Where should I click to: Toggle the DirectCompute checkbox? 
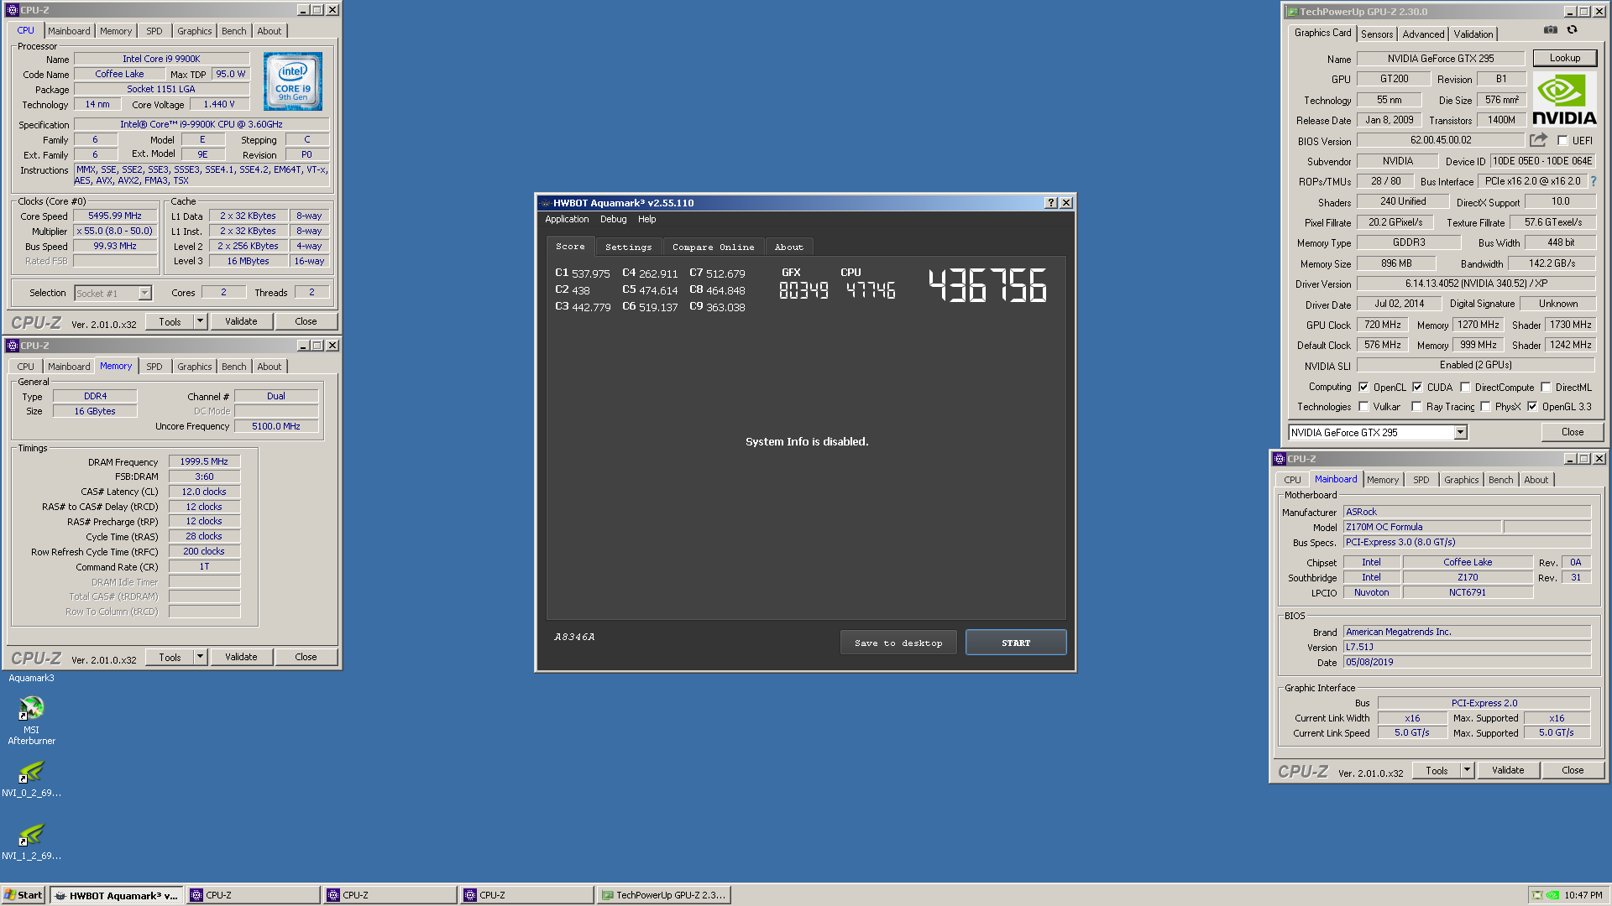click(1465, 388)
